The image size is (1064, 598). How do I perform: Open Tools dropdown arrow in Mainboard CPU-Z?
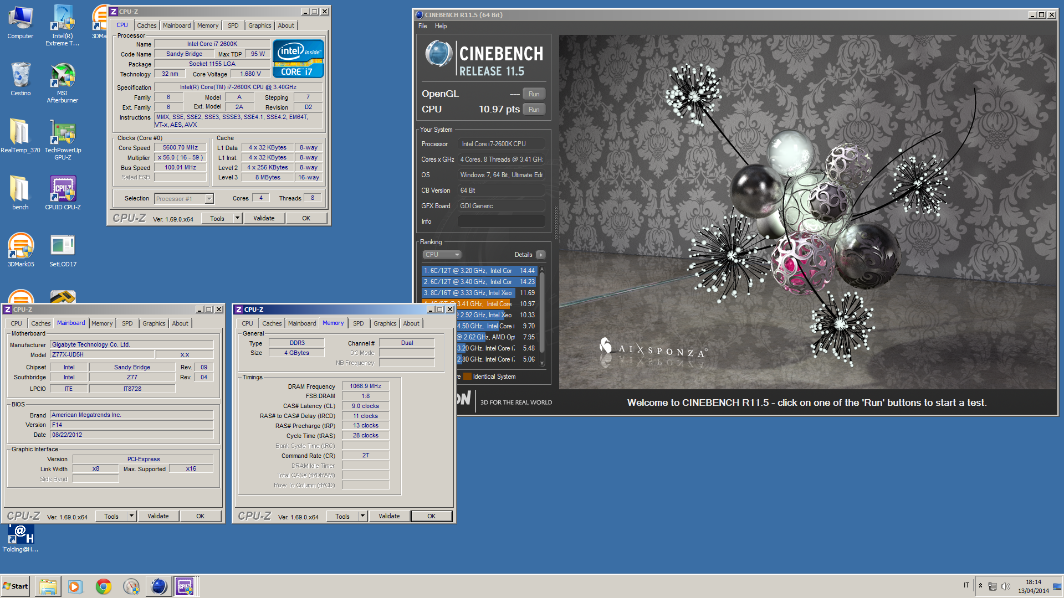coord(132,516)
